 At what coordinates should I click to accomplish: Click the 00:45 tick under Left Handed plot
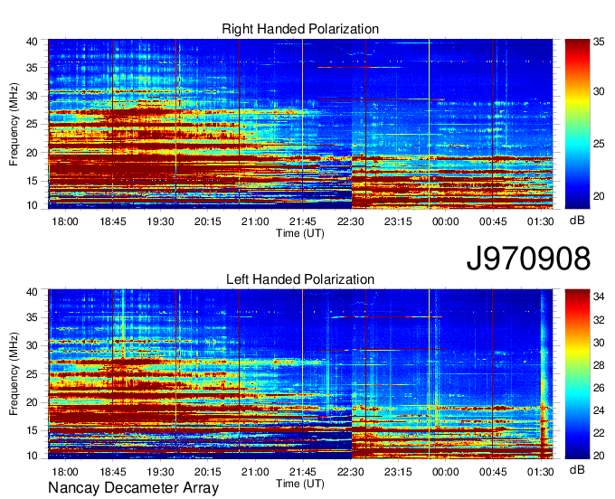tap(493, 472)
